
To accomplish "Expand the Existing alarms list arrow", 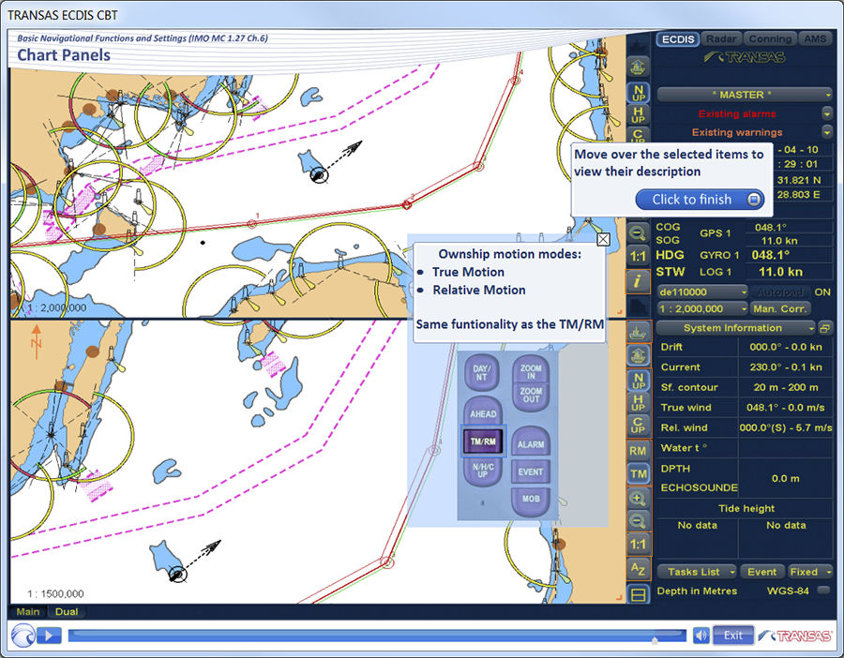I will pos(827,113).
